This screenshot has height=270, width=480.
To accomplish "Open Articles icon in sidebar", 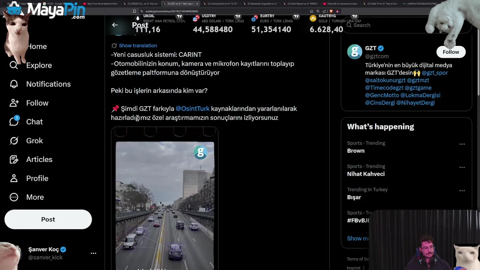I will pos(14,159).
